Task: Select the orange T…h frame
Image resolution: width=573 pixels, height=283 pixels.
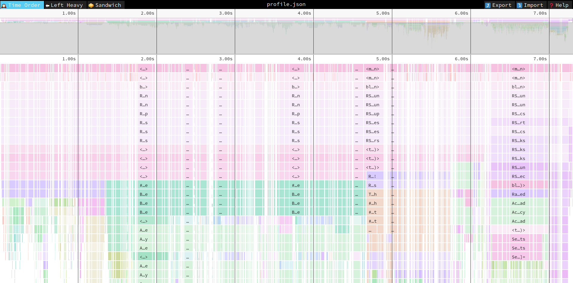Action: click(373, 194)
